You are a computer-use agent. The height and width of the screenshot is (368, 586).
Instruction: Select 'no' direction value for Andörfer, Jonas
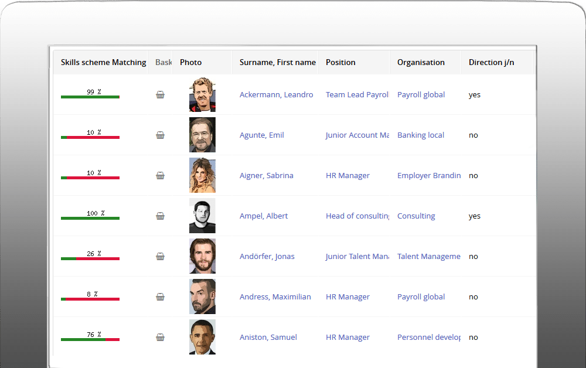point(473,256)
